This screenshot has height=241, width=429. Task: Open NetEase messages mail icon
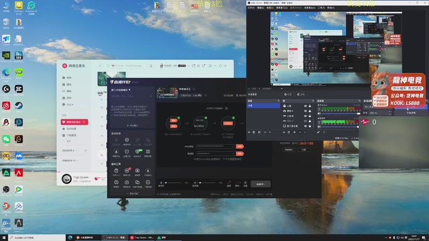194,66
